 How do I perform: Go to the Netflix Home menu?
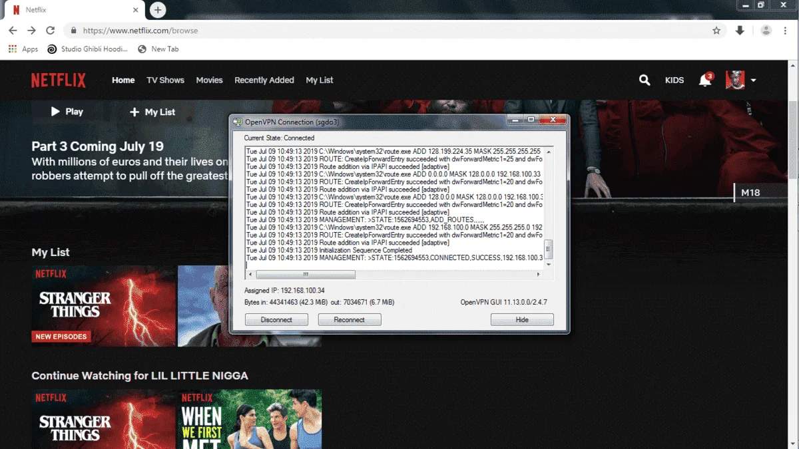(123, 80)
